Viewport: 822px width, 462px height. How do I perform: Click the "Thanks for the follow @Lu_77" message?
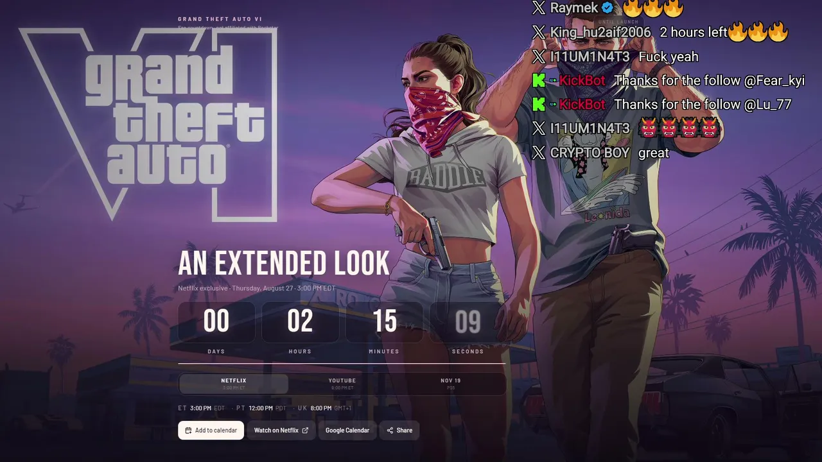tap(703, 104)
